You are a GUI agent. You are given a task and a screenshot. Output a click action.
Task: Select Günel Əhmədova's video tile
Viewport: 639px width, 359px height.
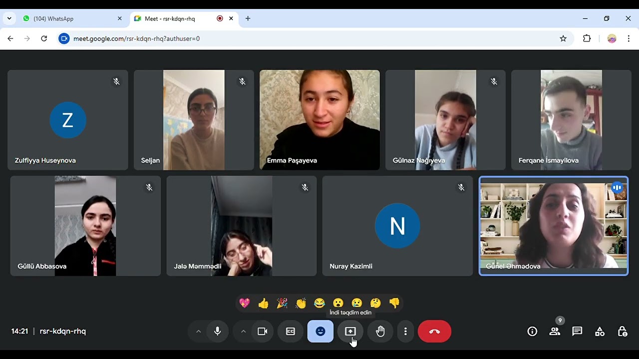pos(554,225)
